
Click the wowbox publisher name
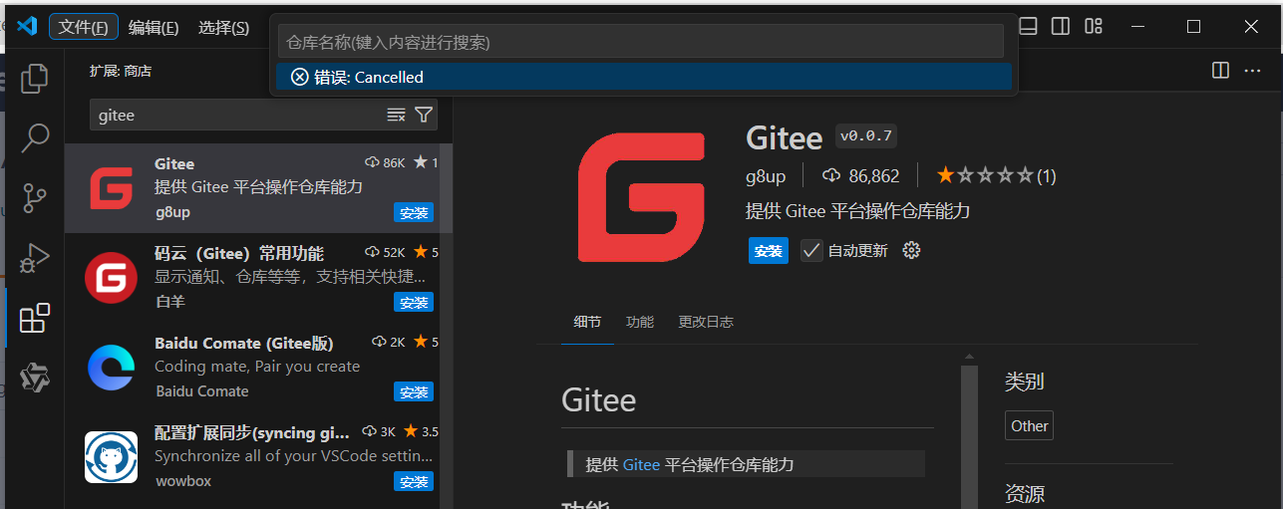click(x=183, y=481)
